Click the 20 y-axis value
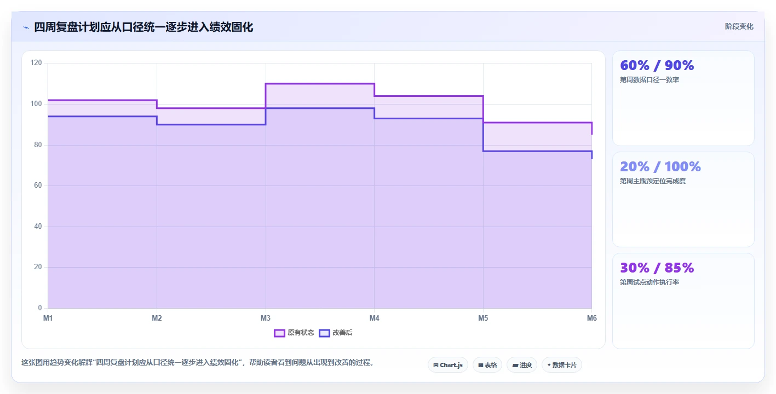The width and height of the screenshot is (776, 394). click(38, 267)
